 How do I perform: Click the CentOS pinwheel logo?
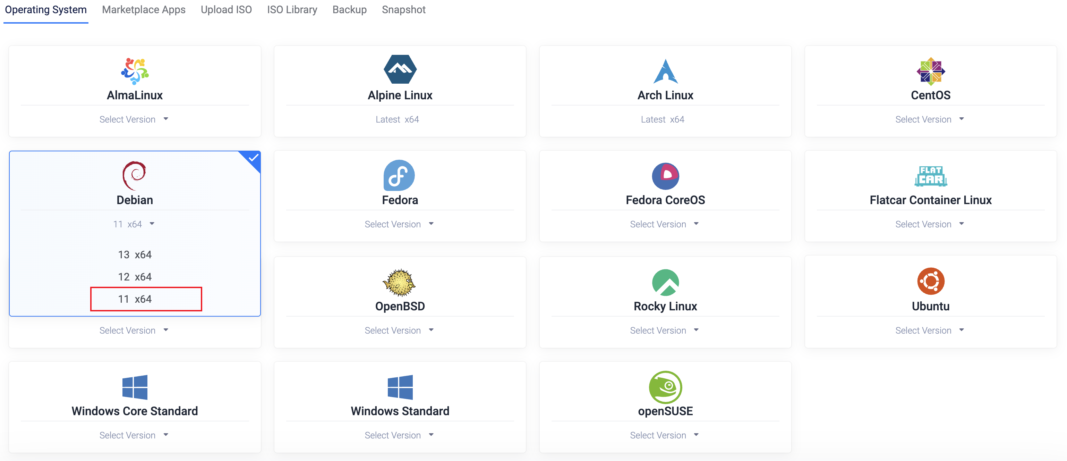coord(930,71)
